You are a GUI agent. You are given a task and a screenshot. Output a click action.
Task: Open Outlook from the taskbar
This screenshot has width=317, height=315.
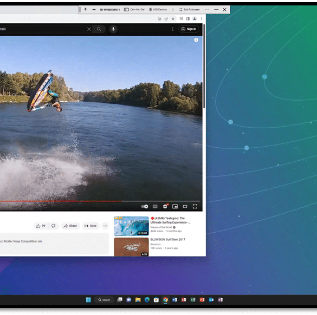pos(211,300)
